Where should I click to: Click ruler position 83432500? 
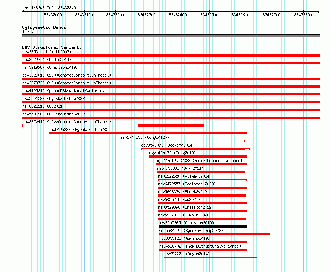coord(209,15)
